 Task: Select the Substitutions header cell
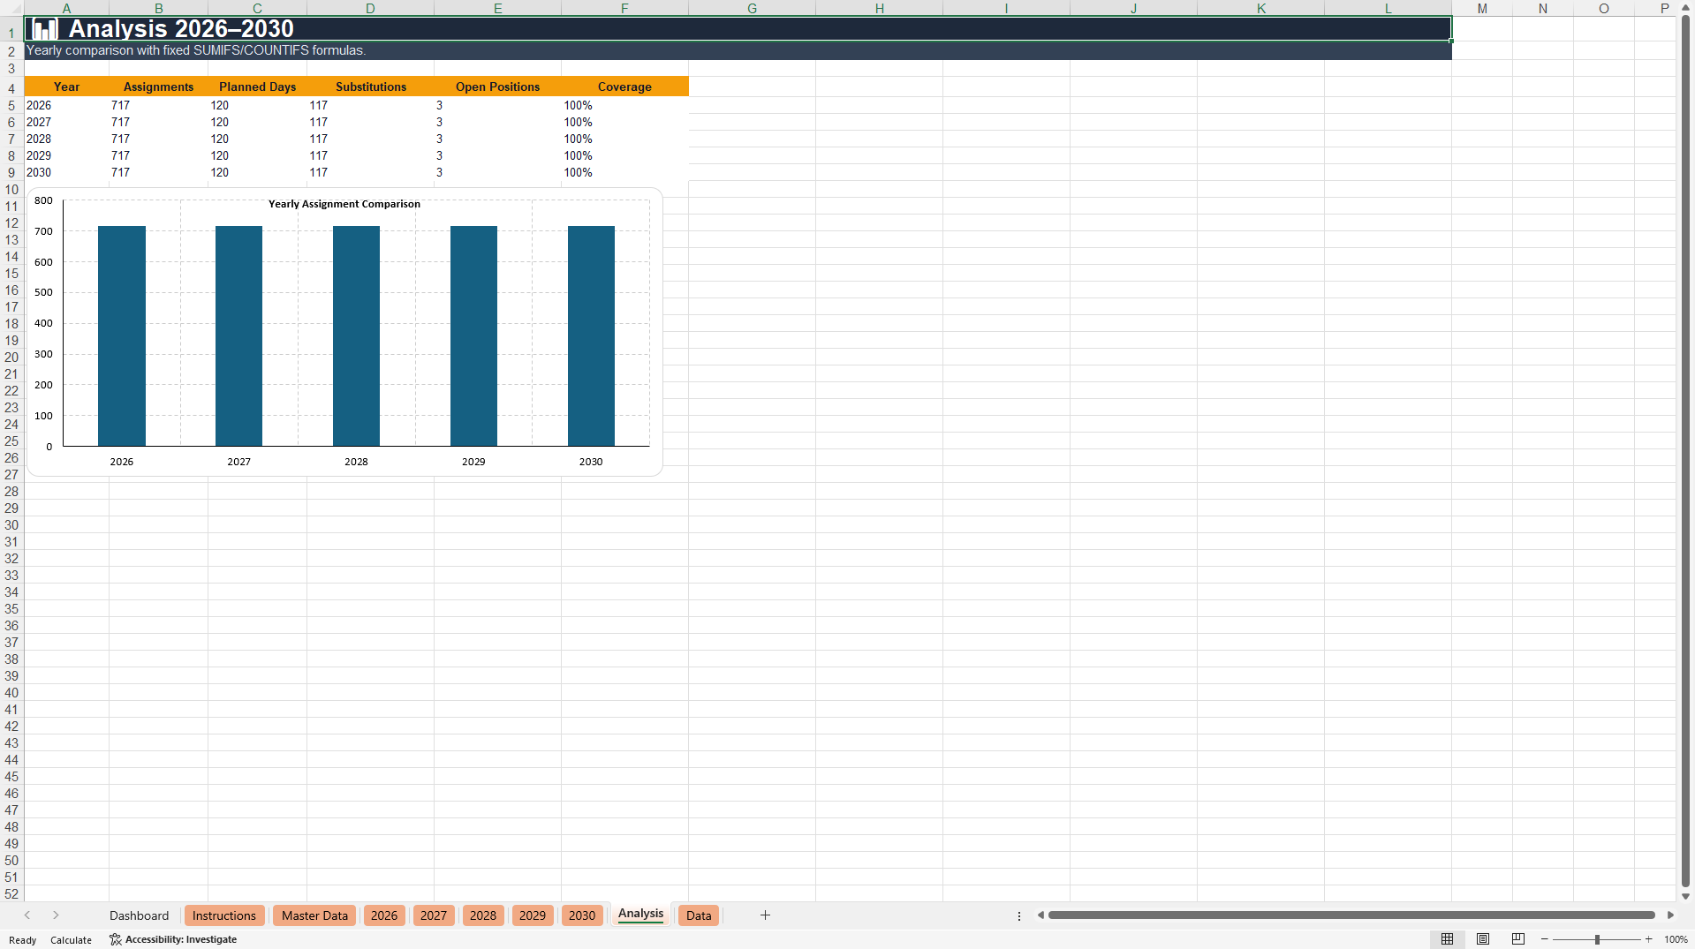click(x=370, y=87)
